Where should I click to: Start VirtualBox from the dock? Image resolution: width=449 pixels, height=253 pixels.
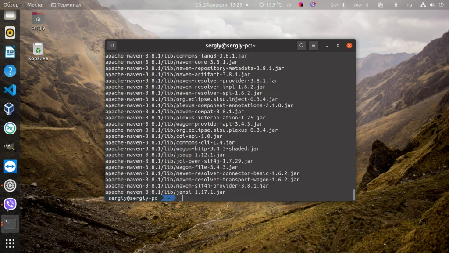coord(10,109)
